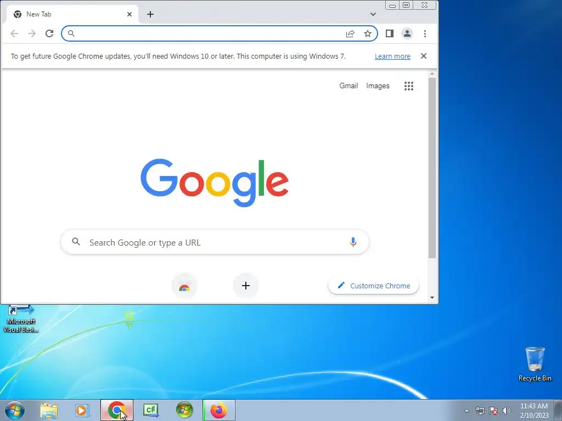
Task: Open the Chrome profile avatar
Action: pyautogui.click(x=407, y=33)
